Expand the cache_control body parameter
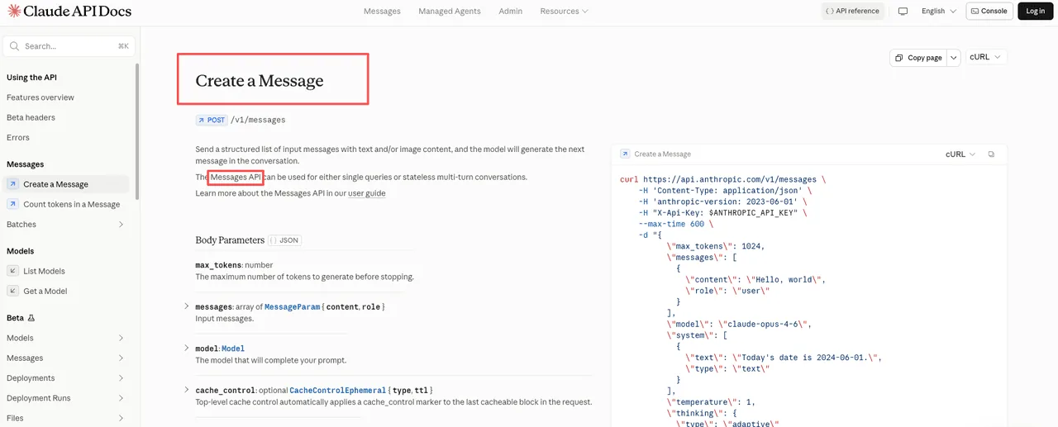This screenshot has height=427, width=1058. tap(187, 390)
